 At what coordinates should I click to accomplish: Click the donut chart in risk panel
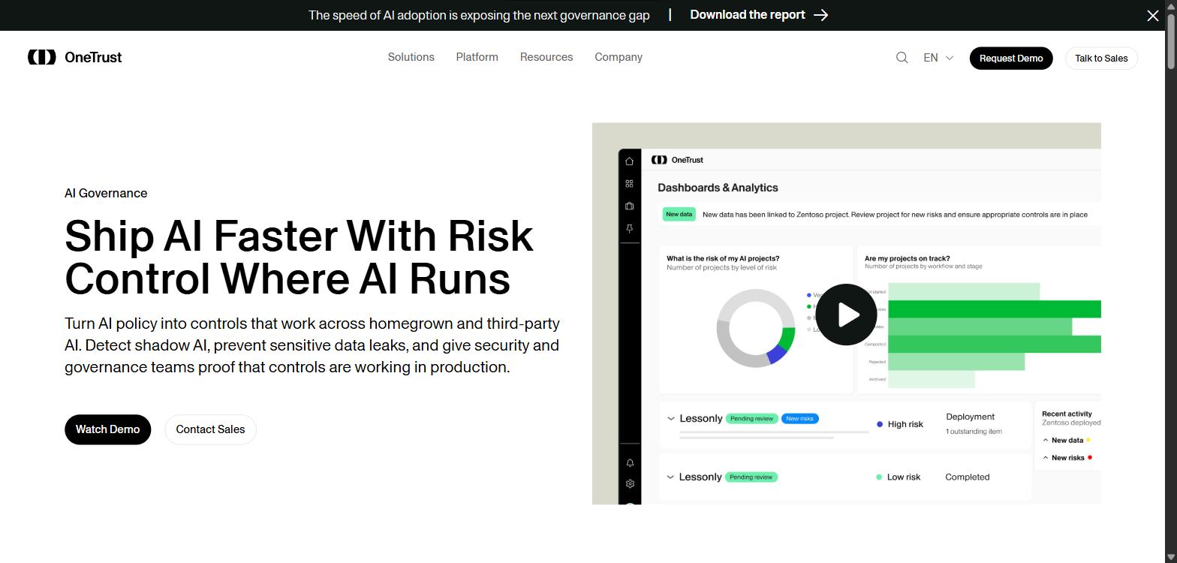point(755,328)
